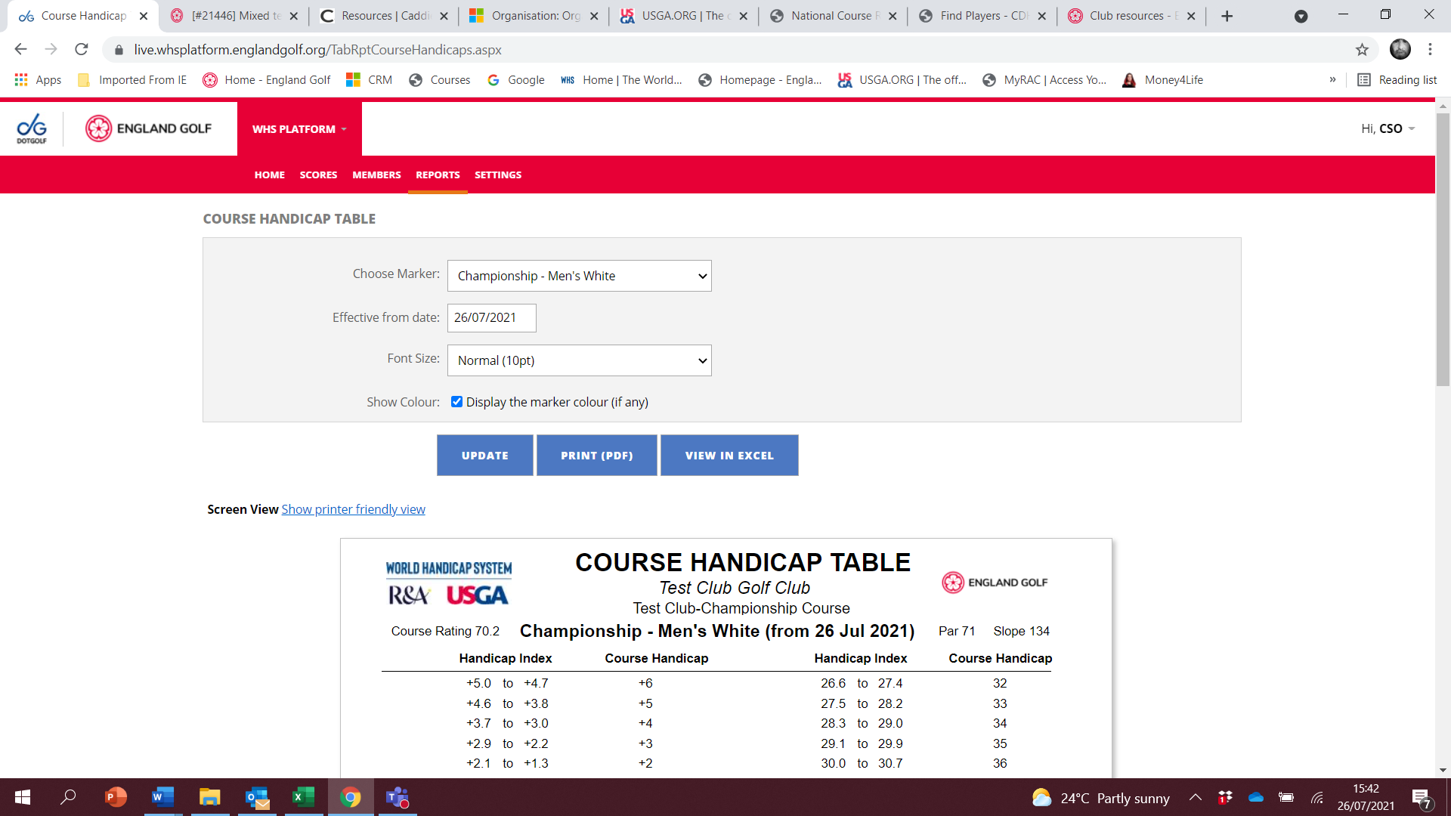Uncheck Display the marker colour checkbox
The image size is (1451, 816).
456,402
